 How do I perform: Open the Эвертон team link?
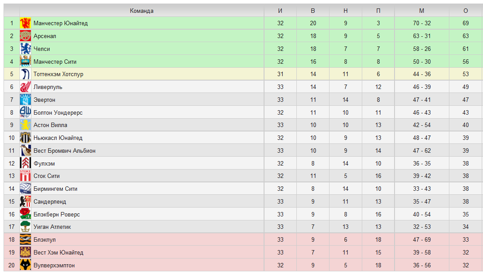44,100
